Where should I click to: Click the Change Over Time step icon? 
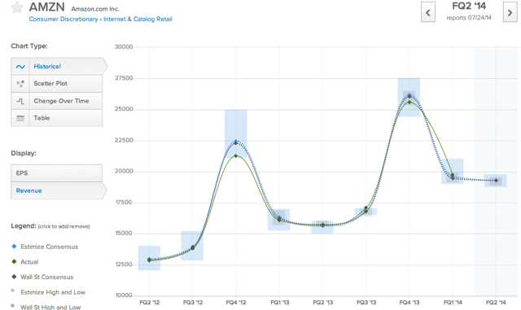pyautogui.click(x=20, y=101)
